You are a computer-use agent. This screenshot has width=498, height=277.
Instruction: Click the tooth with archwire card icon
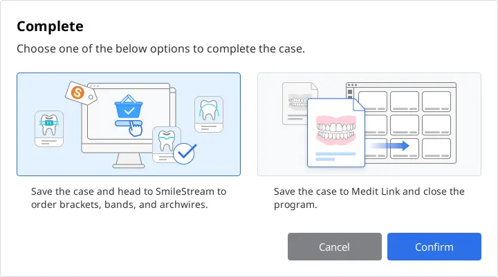coord(209,114)
